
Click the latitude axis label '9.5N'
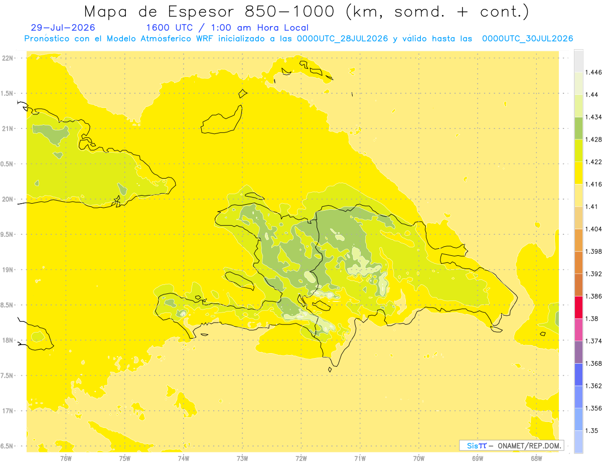(x=8, y=235)
